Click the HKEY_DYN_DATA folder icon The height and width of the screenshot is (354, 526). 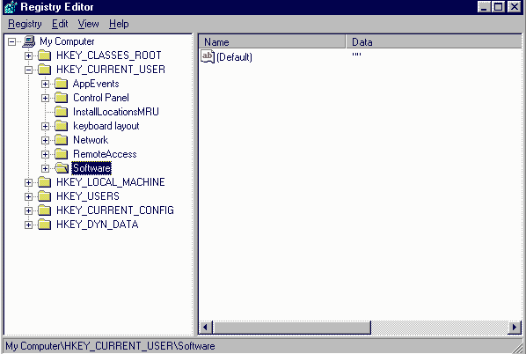point(44,225)
